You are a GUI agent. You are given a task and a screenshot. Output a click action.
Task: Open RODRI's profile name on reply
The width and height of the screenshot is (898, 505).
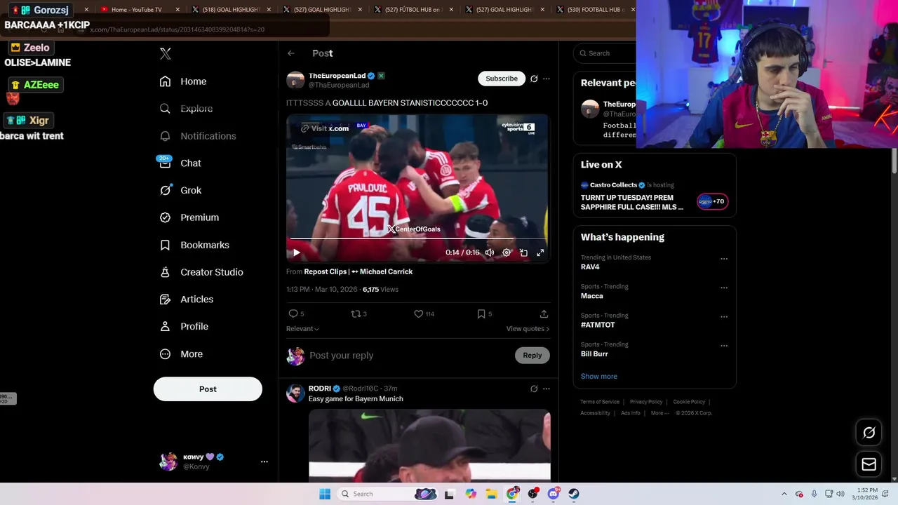[320, 389]
